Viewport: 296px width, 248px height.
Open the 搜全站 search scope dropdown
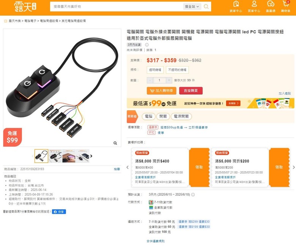point(192,6)
